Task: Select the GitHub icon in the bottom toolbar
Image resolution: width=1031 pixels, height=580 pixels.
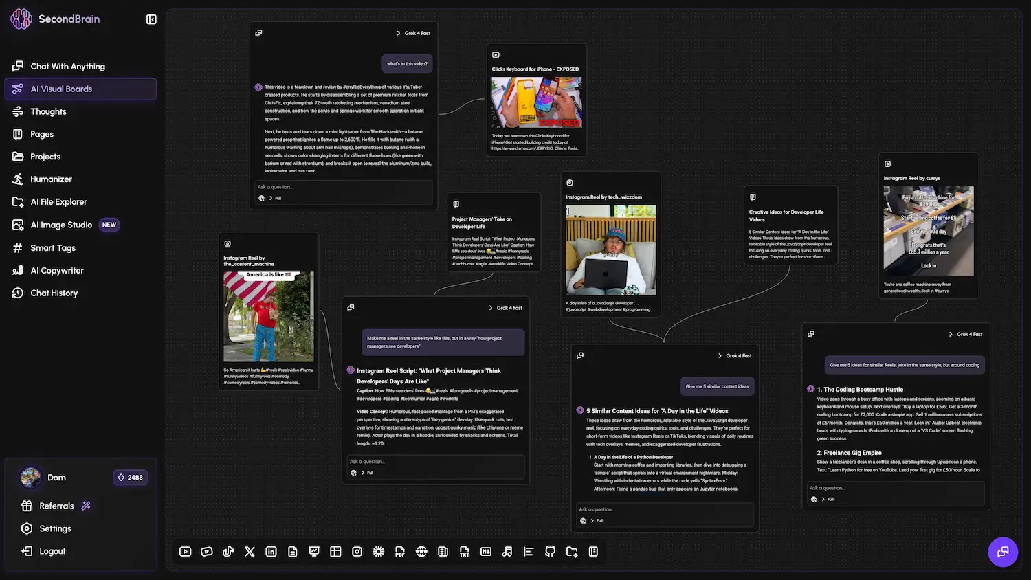Action: 550,551
